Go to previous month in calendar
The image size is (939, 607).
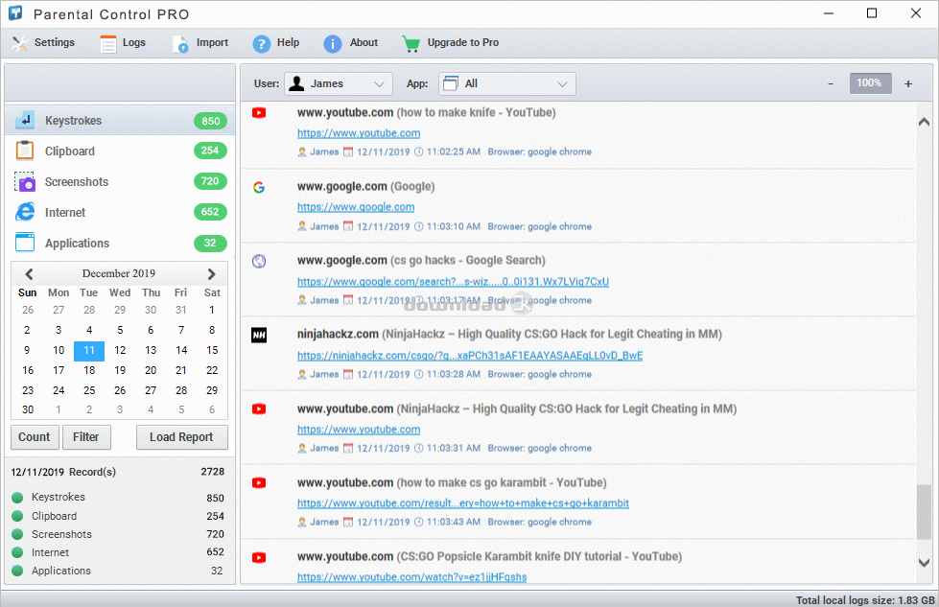29,273
